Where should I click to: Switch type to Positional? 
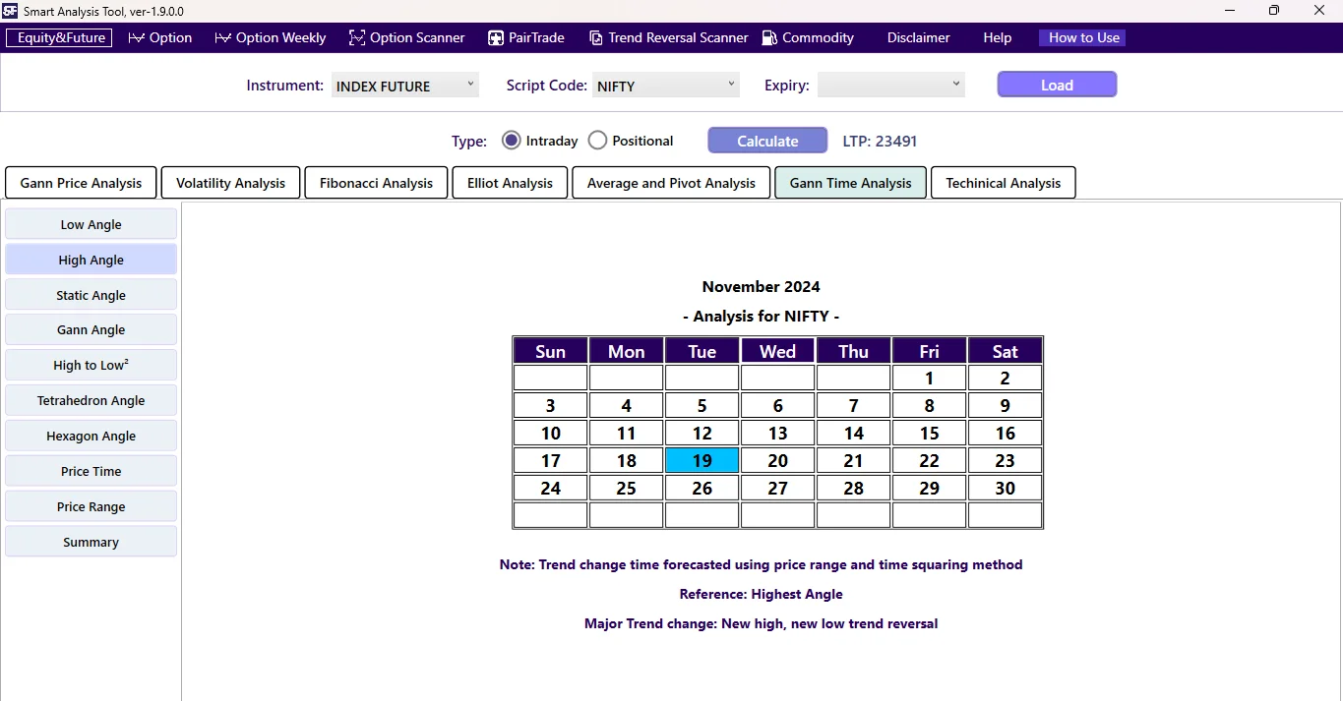point(597,140)
